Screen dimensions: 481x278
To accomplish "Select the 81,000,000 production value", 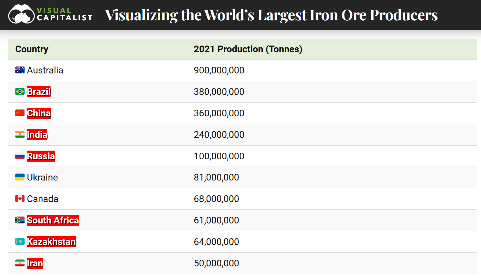I will [x=216, y=177].
